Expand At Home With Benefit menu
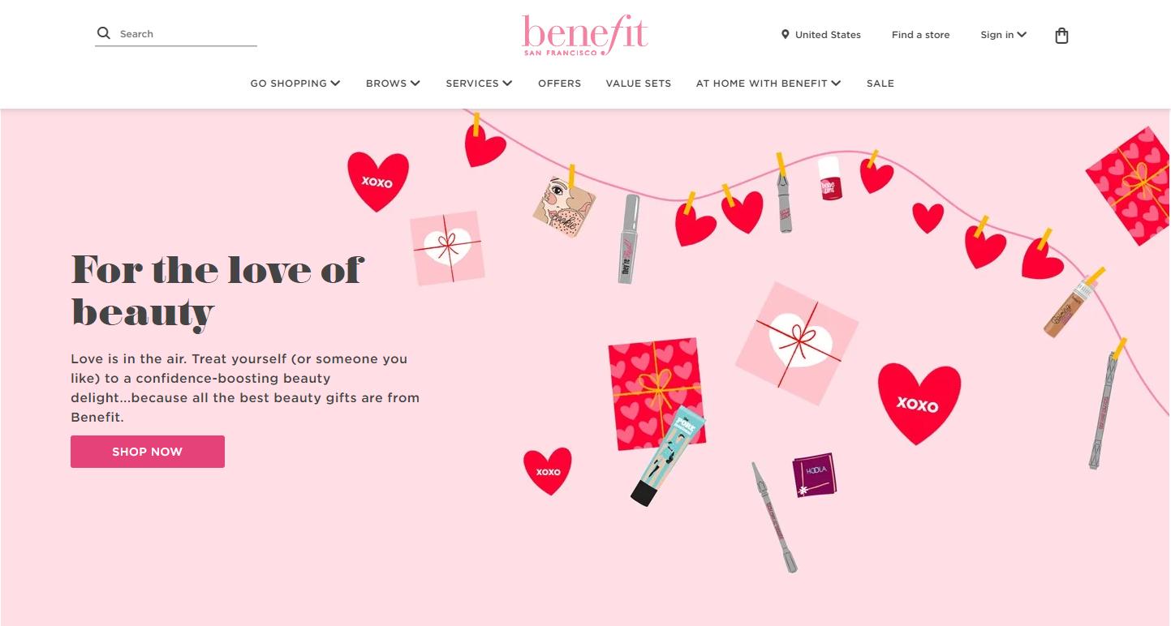Viewport: 1171px width, 626px height. 768,83
